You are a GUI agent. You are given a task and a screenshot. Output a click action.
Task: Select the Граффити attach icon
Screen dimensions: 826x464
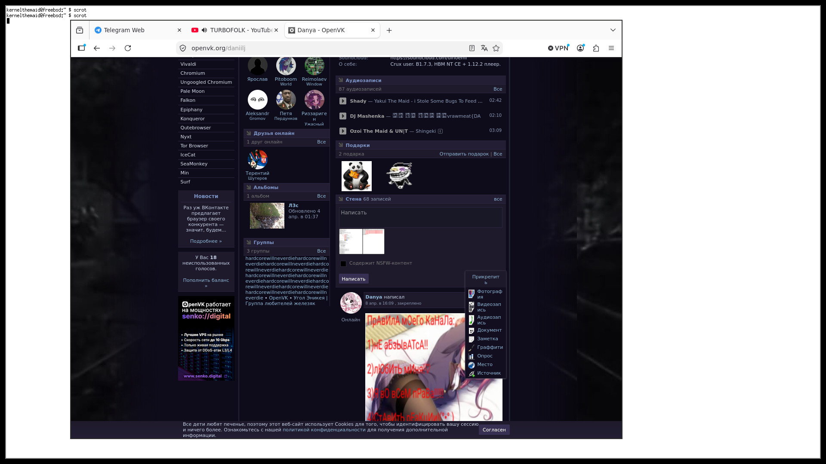(472, 348)
